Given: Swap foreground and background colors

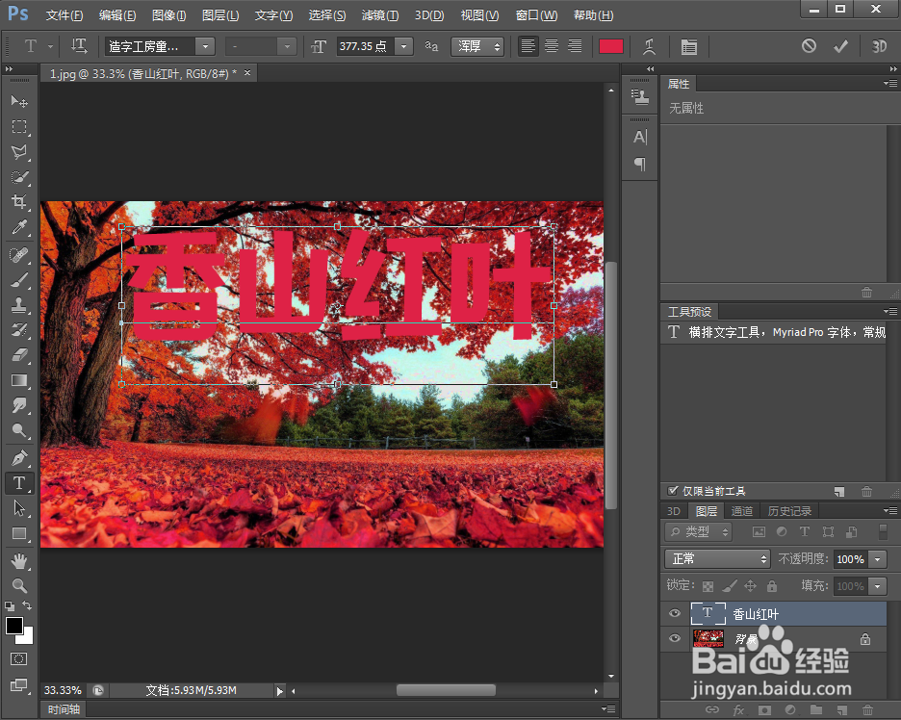Looking at the screenshot, I should pyautogui.click(x=27, y=605).
